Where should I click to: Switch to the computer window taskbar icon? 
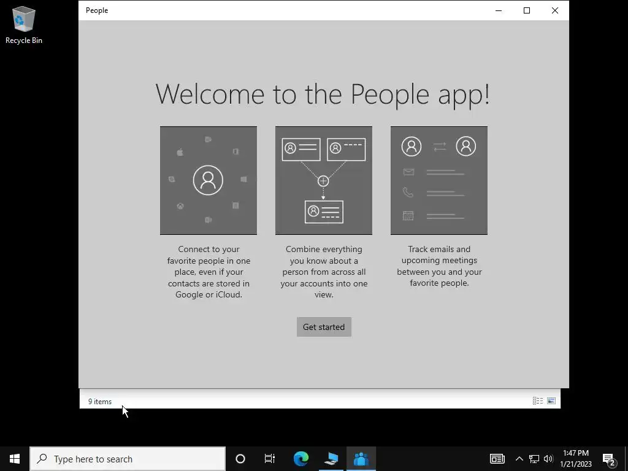click(x=331, y=459)
